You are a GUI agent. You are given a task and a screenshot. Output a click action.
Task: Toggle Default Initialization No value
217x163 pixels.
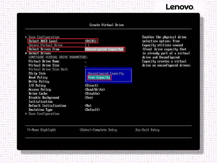[88, 106]
